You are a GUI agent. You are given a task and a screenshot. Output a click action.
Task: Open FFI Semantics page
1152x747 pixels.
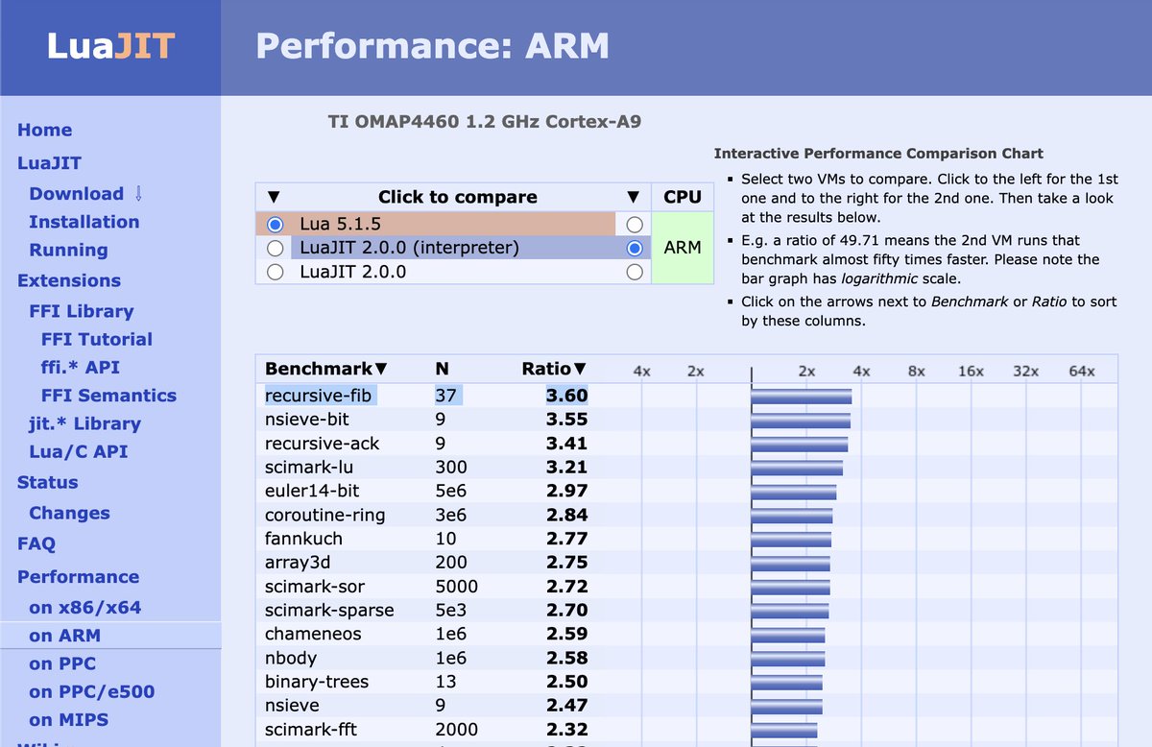pyautogui.click(x=108, y=395)
